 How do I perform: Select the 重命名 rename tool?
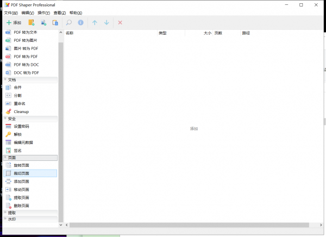click(x=30, y=104)
